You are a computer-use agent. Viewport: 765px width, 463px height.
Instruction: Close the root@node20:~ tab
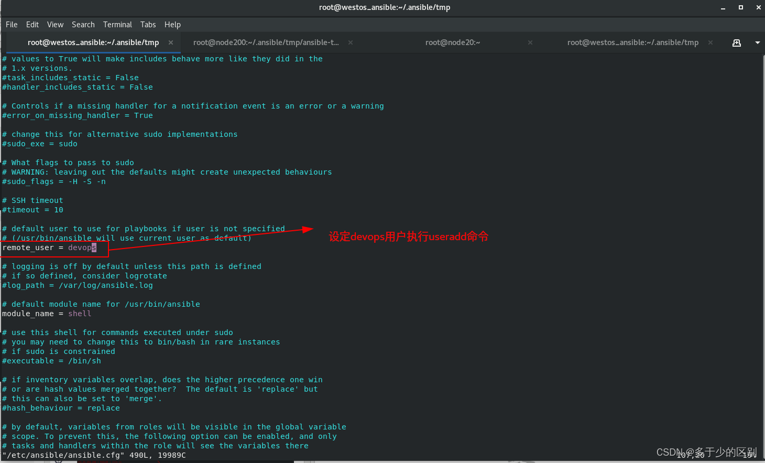[530, 42]
